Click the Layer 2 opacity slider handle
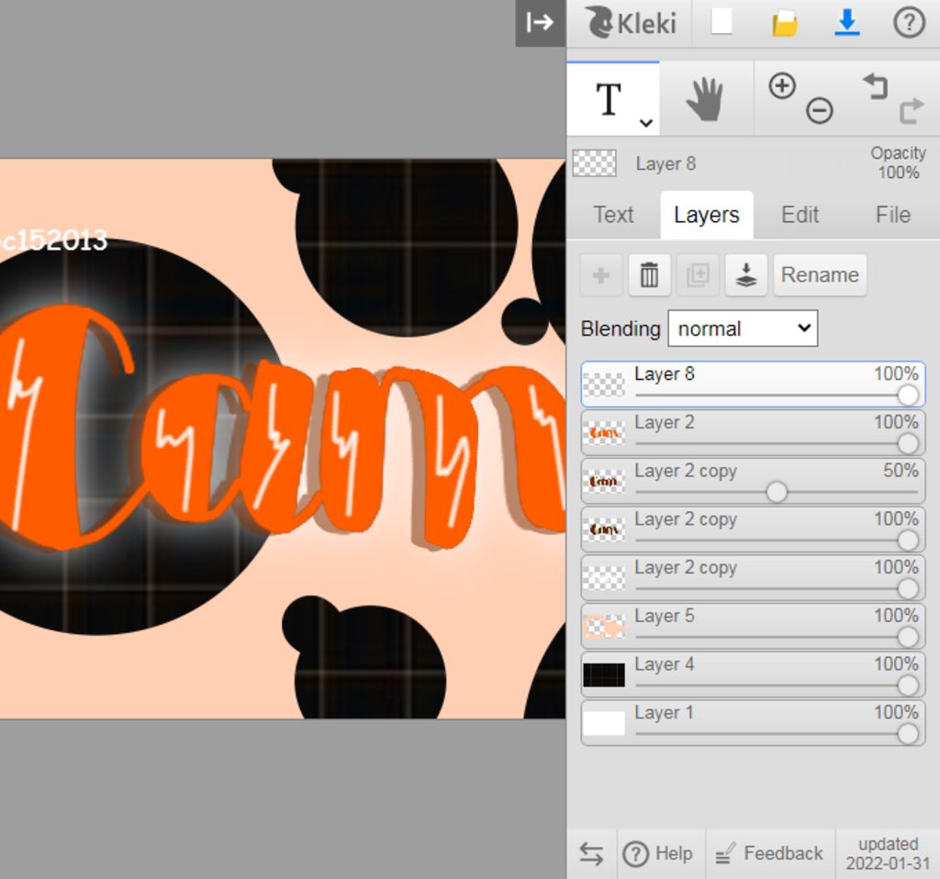940x879 pixels. point(908,443)
